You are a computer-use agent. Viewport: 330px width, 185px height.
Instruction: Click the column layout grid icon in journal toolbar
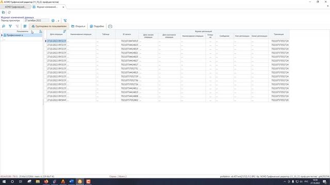tap(25, 26)
